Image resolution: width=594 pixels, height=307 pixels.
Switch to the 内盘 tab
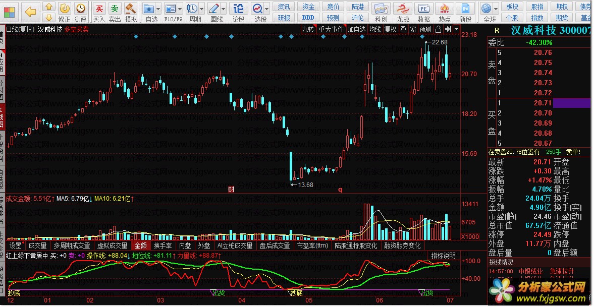185,245
